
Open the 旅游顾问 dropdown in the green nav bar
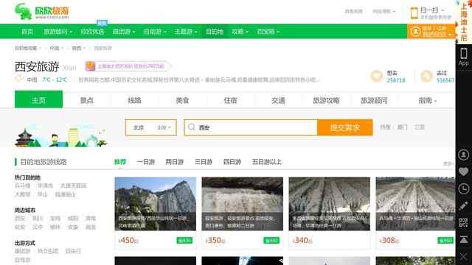click(x=58, y=32)
